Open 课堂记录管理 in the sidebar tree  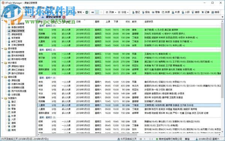[x=18, y=31]
